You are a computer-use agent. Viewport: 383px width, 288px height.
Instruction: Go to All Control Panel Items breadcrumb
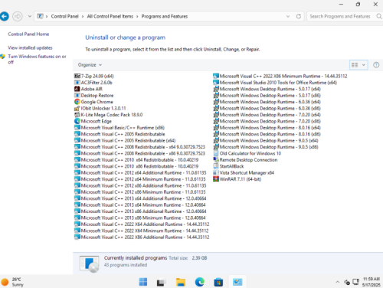[110, 16]
